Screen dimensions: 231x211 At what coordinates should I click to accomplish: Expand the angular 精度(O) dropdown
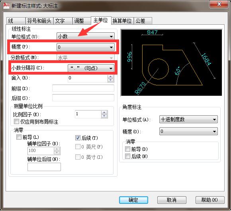pos(188,131)
